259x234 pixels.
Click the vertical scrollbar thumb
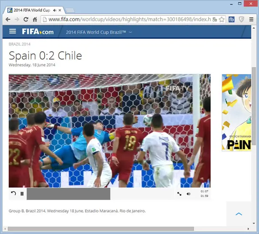click(x=254, y=106)
